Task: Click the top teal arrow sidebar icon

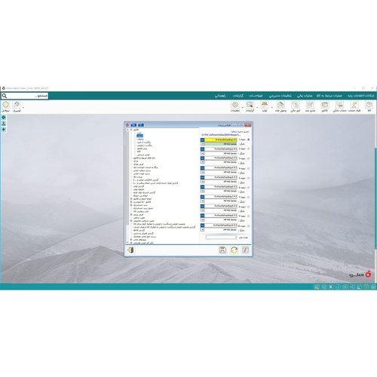Action: (4, 118)
